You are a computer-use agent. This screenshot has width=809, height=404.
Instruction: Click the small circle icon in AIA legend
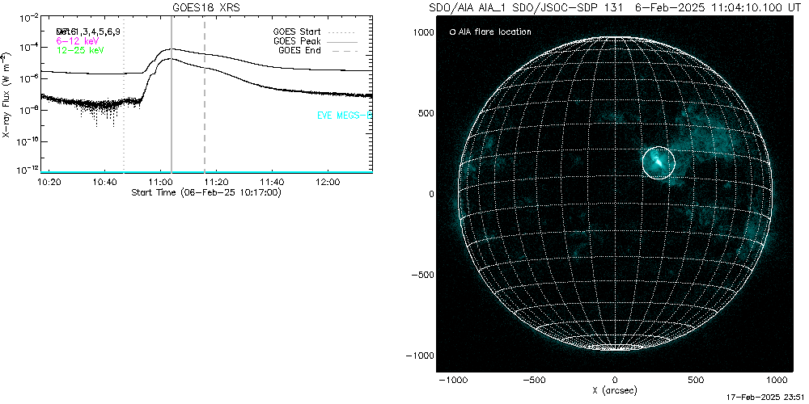tap(452, 32)
